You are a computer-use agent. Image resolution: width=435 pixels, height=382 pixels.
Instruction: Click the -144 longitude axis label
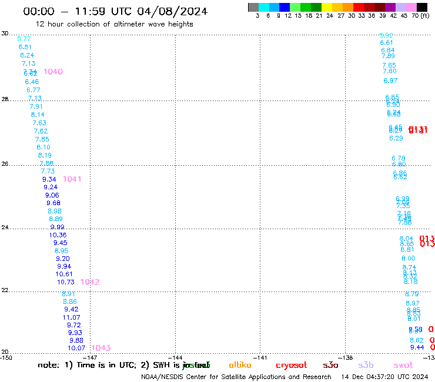tap(175, 357)
